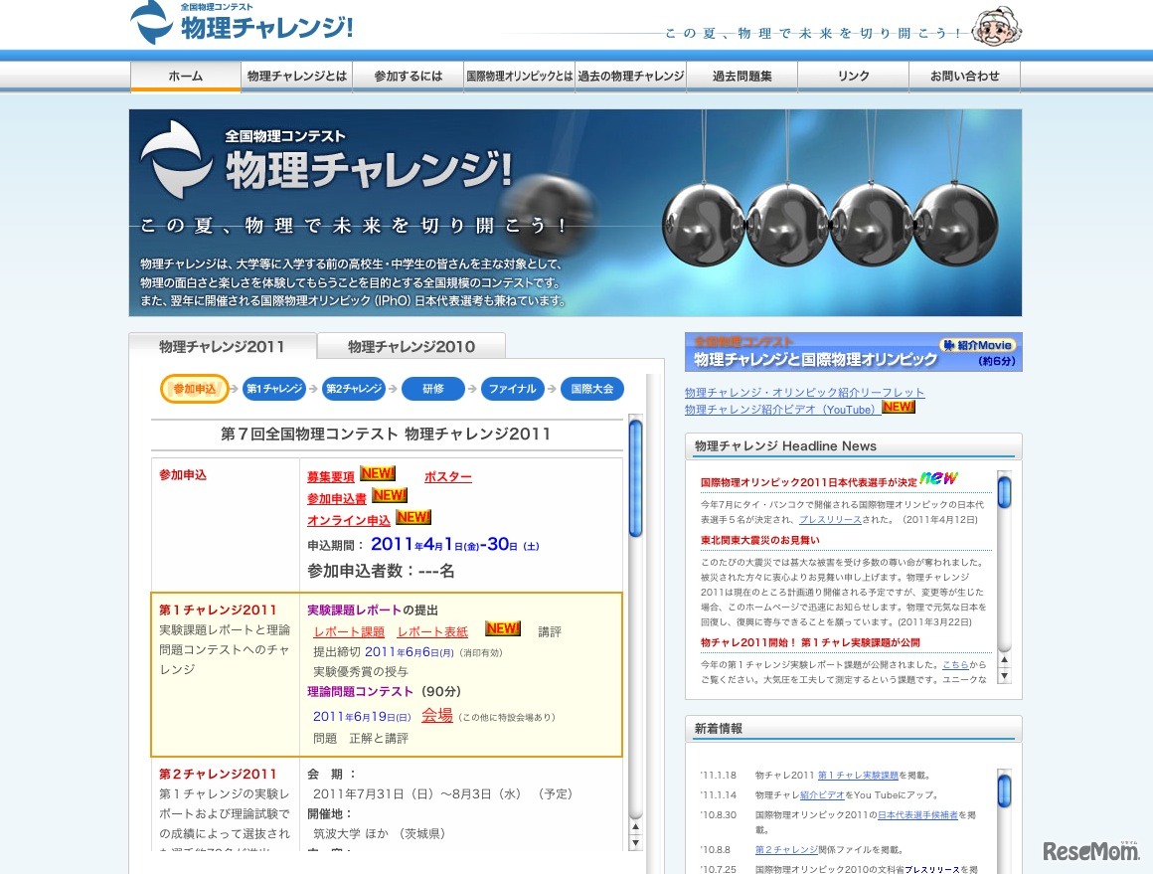Open the お問い合わせ page from the menu
Image resolution: width=1153 pixels, height=874 pixels.
[963, 75]
